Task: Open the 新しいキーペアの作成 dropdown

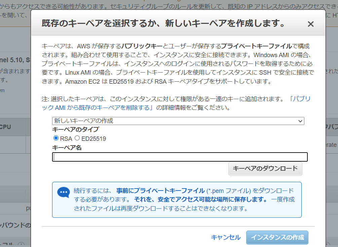Action: (178, 121)
